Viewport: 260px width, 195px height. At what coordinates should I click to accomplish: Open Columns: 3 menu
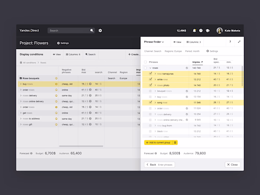(x=194, y=42)
